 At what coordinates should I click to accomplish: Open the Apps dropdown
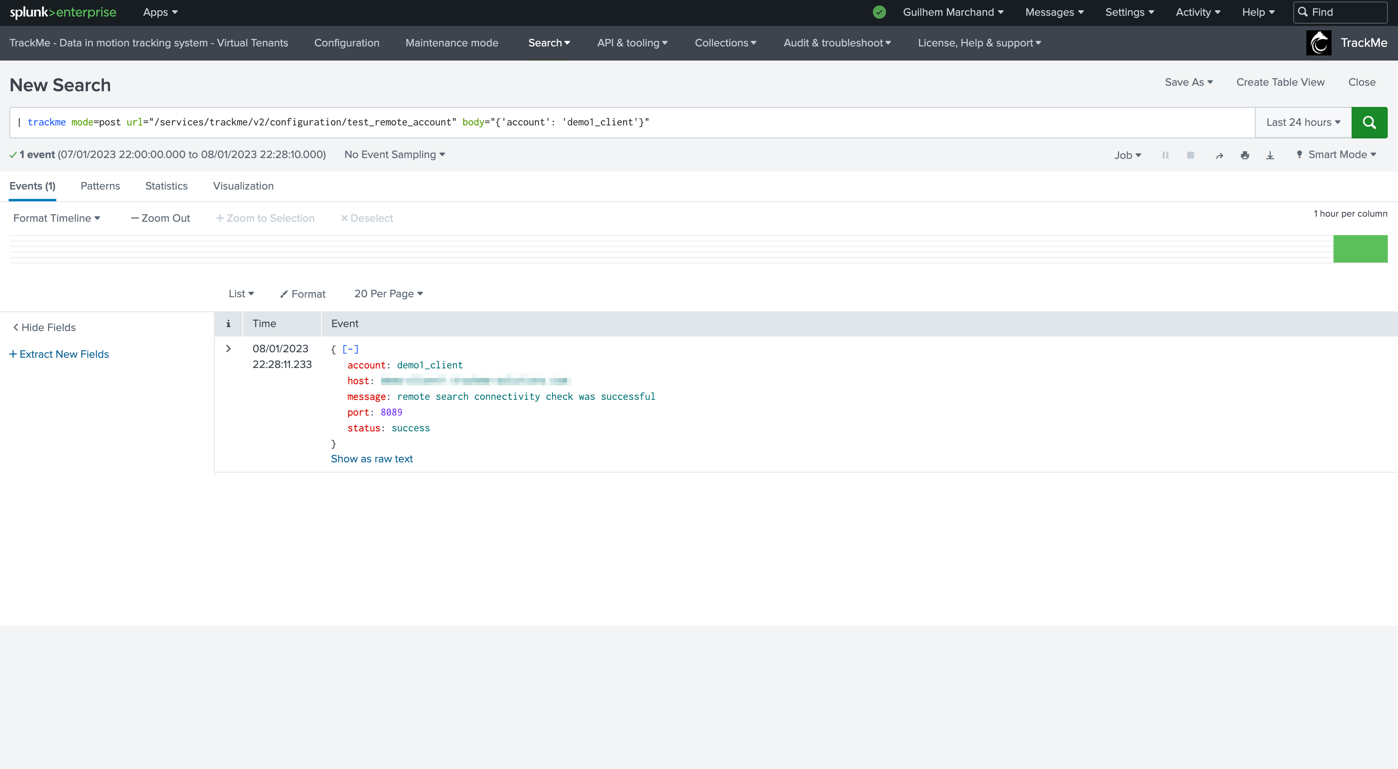point(160,12)
